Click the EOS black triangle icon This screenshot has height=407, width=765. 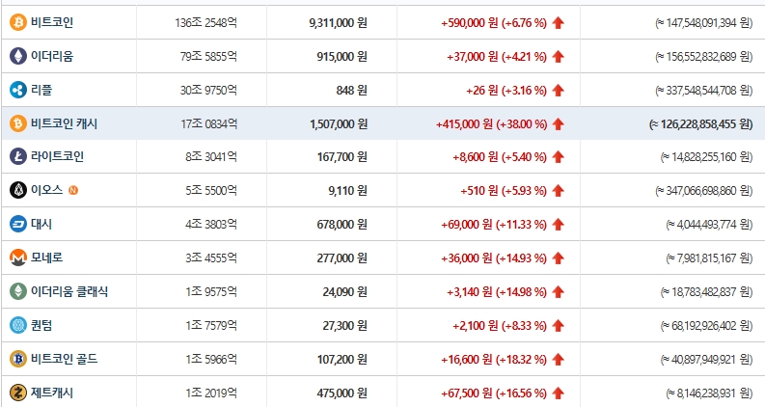pyautogui.click(x=18, y=190)
